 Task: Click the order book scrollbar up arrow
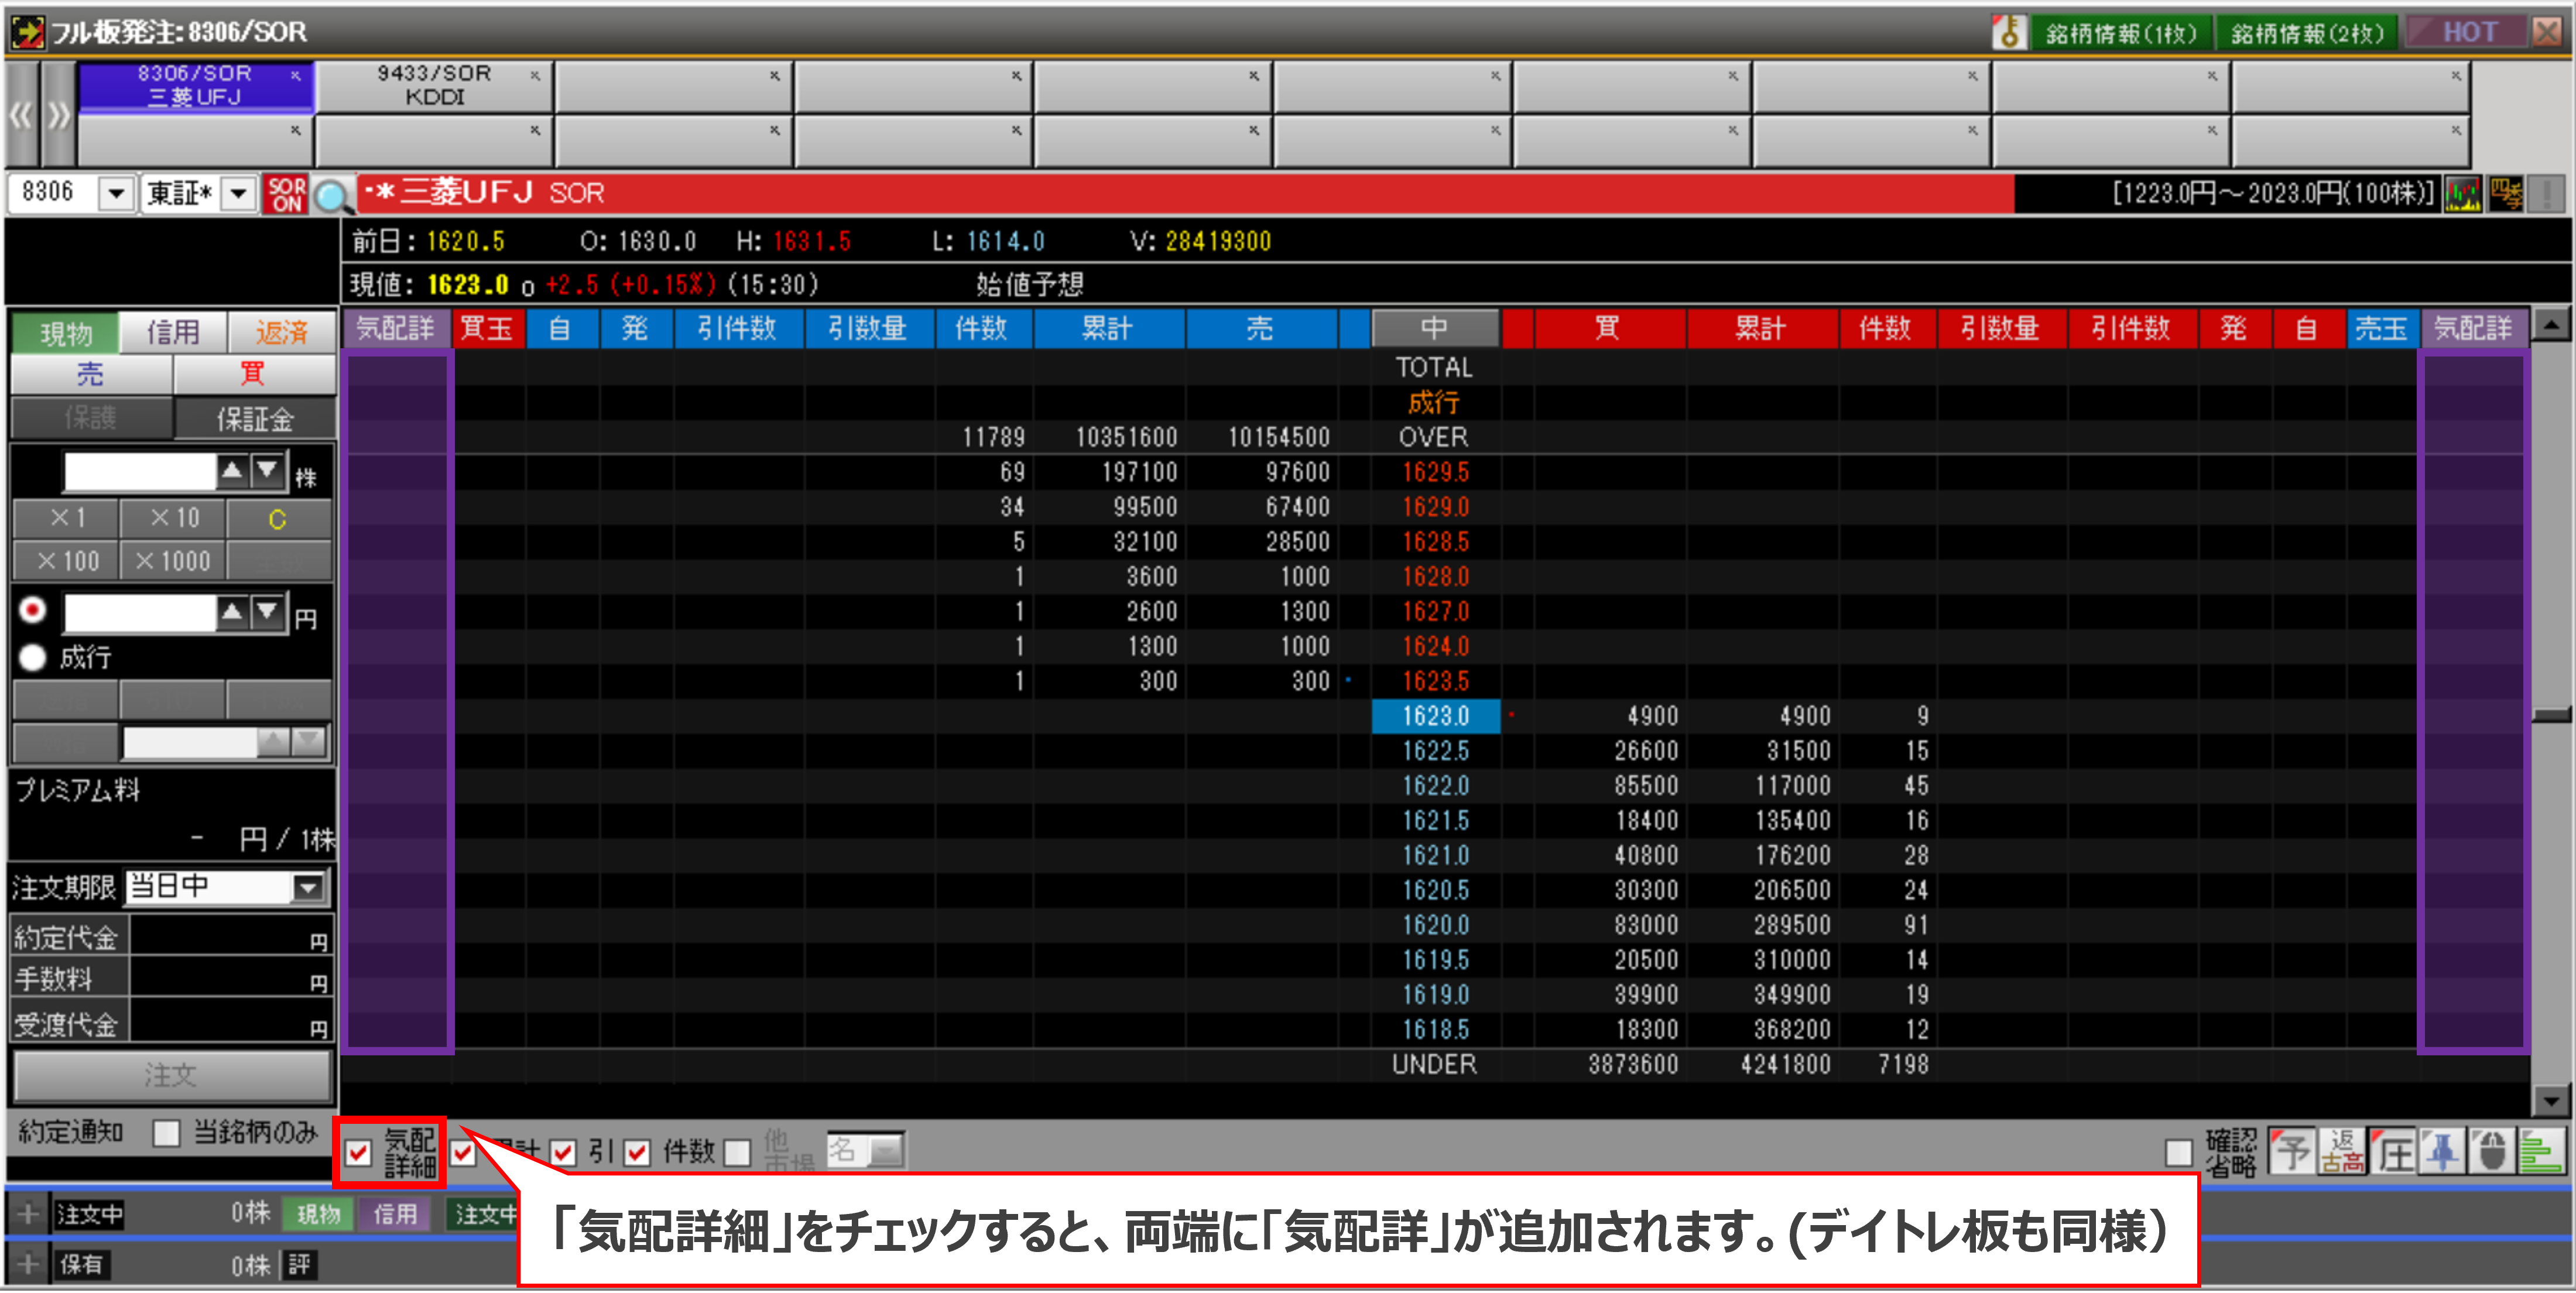click(2551, 325)
